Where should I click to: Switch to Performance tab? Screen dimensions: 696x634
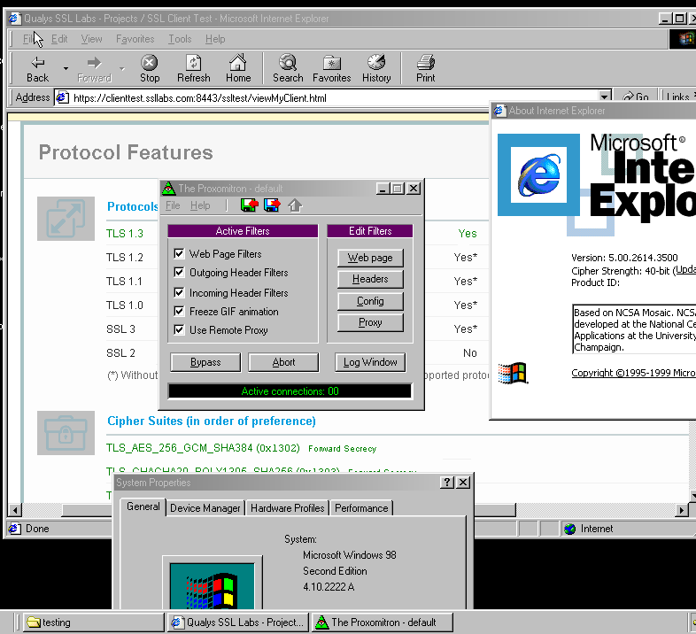[x=361, y=508]
